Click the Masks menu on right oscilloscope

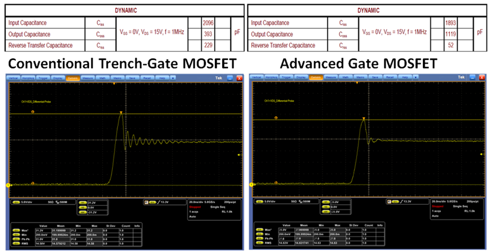point(361,76)
